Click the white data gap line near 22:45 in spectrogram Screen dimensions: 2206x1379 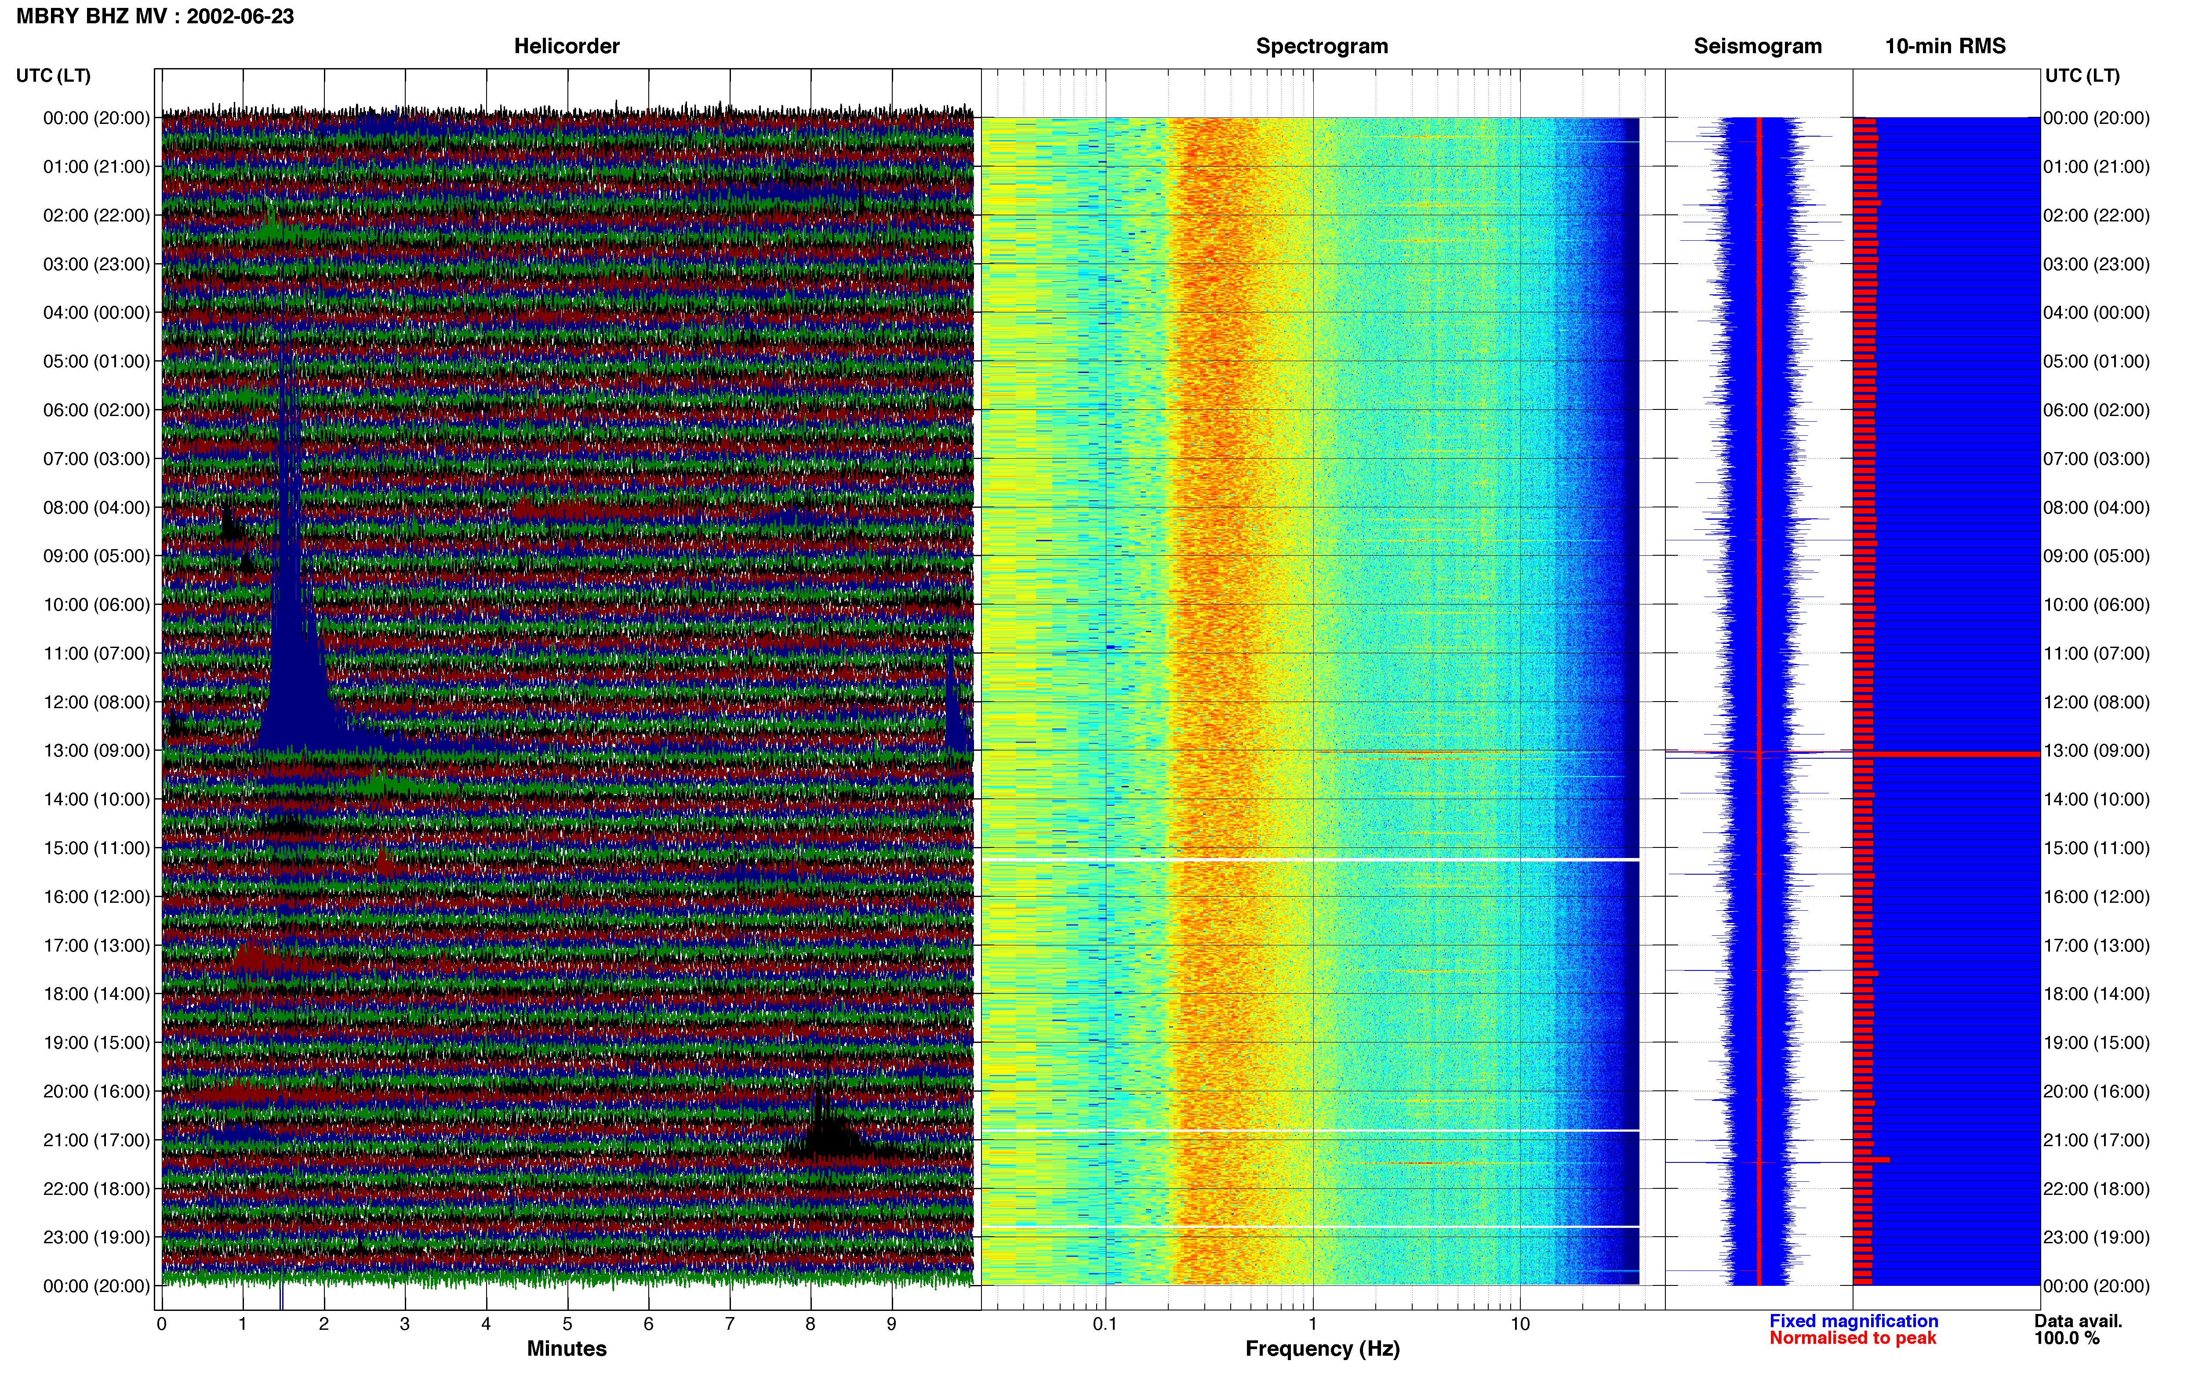[x=1310, y=1227]
